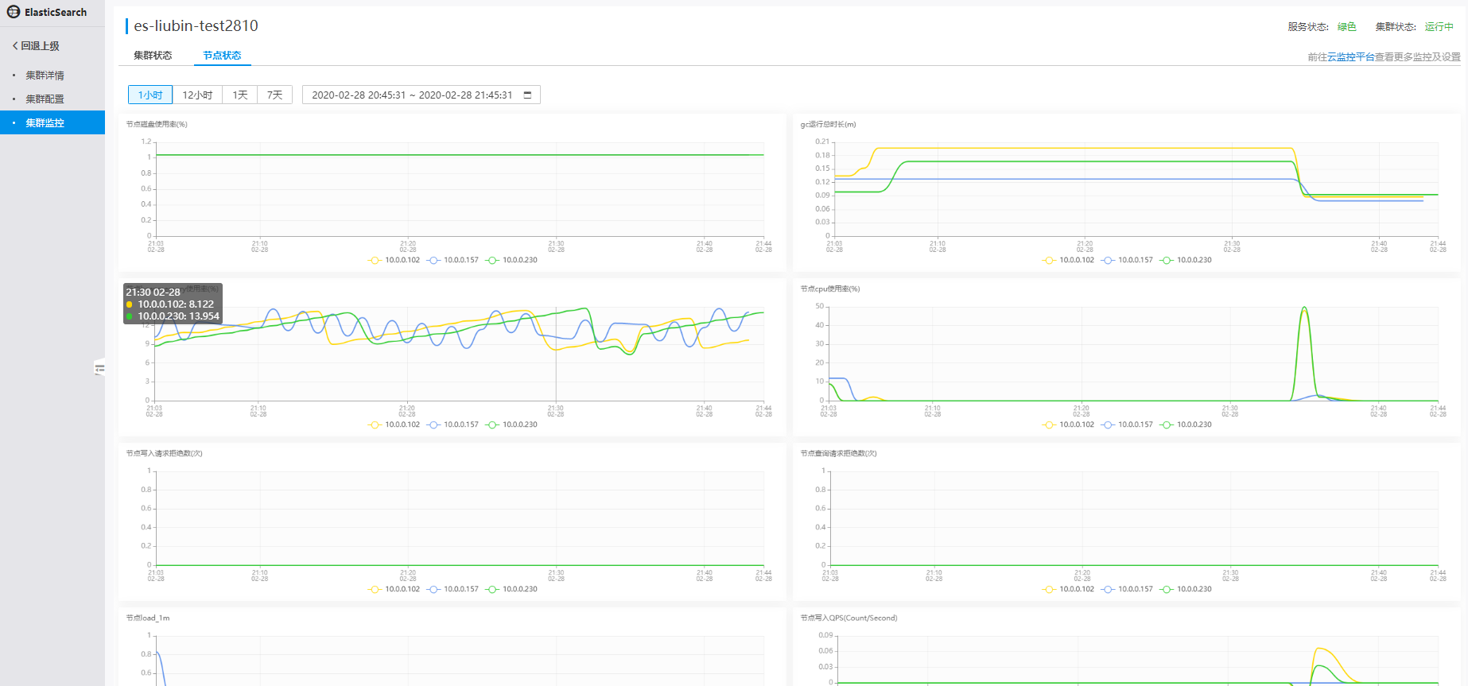The width and height of the screenshot is (1468, 686).
Task: Toggle 10.0.0.157 in gc运行总时长 legend
Action: [1128, 260]
